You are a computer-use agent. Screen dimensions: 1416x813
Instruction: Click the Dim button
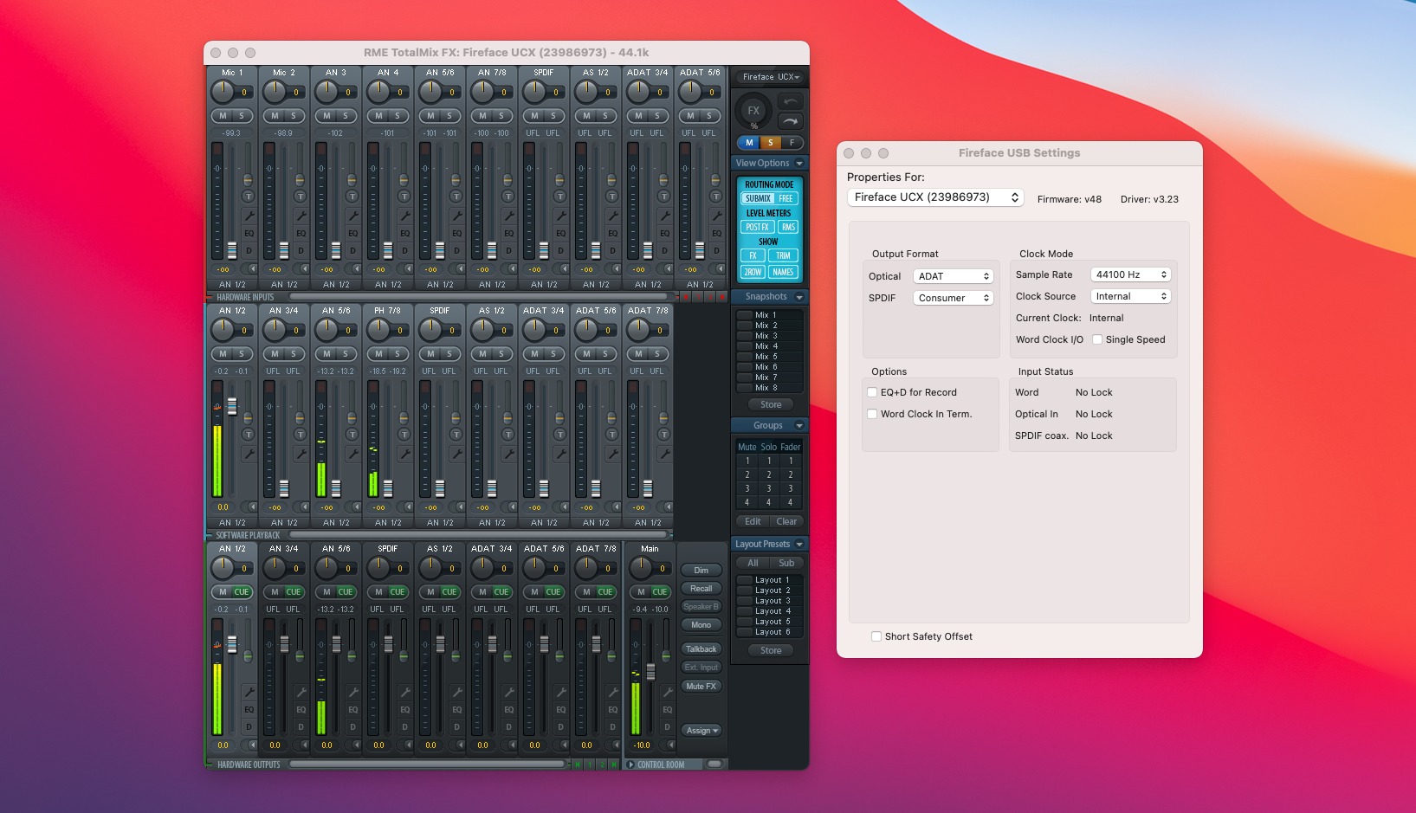702,571
